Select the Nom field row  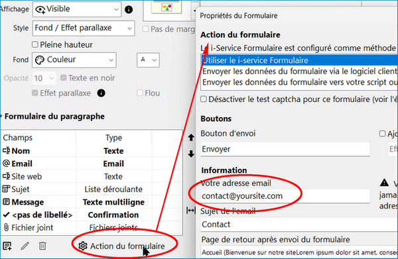click(92, 151)
